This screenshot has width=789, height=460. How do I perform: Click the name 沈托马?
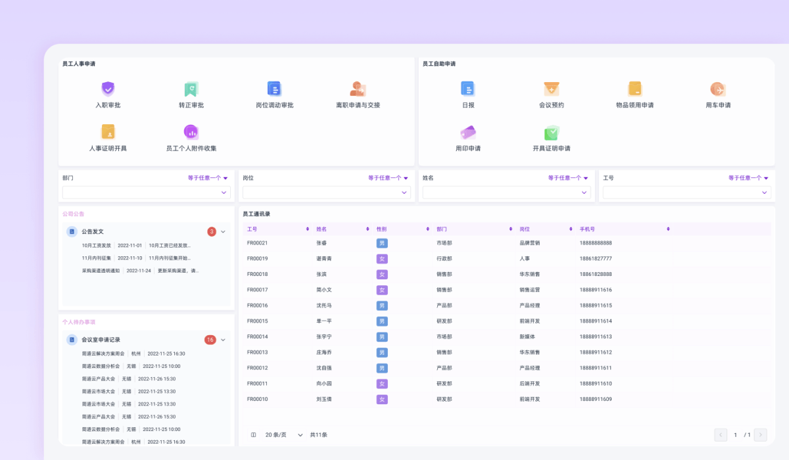(323, 306)
